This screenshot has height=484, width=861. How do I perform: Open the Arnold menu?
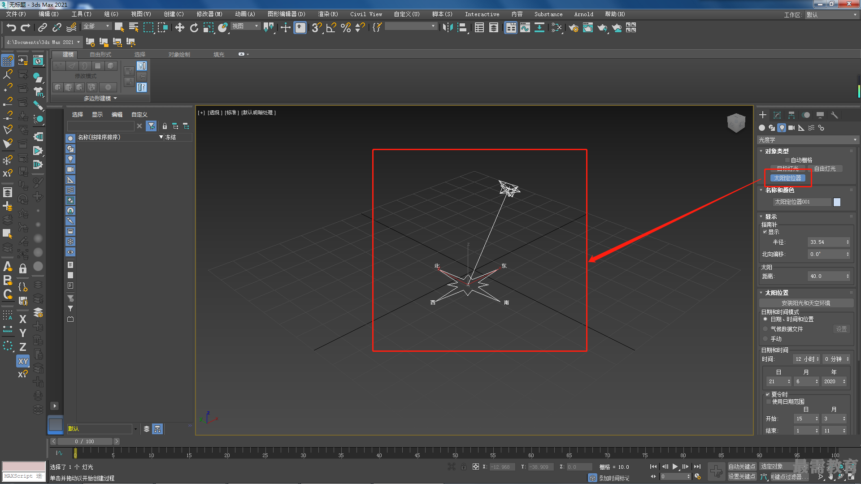(x=583, y=14)
